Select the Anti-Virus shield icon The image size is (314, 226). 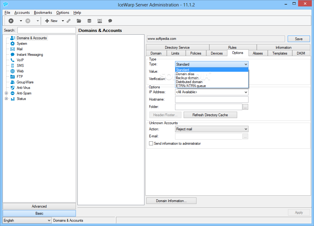click(x=13, y=88)
